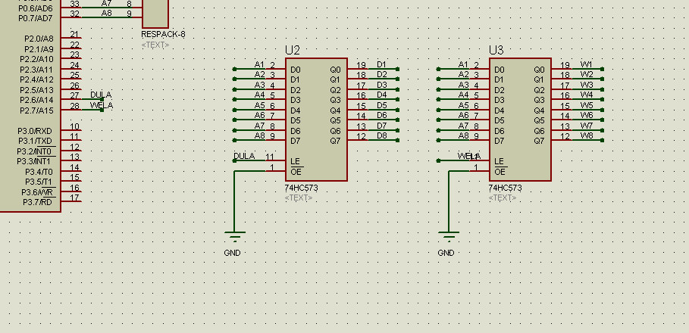689x333 pixels.
Task: Select the U2 74HC573 latch body
Action: (316, 120)
